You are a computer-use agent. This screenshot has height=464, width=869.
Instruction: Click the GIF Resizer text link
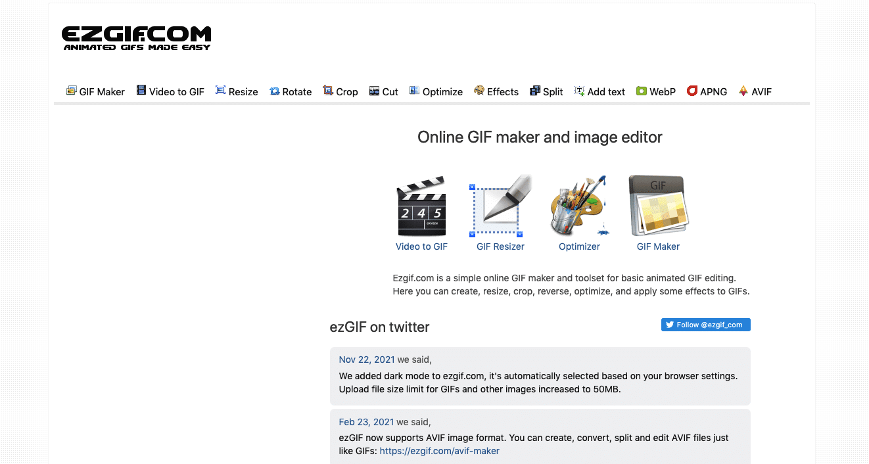tap(500, 246)
